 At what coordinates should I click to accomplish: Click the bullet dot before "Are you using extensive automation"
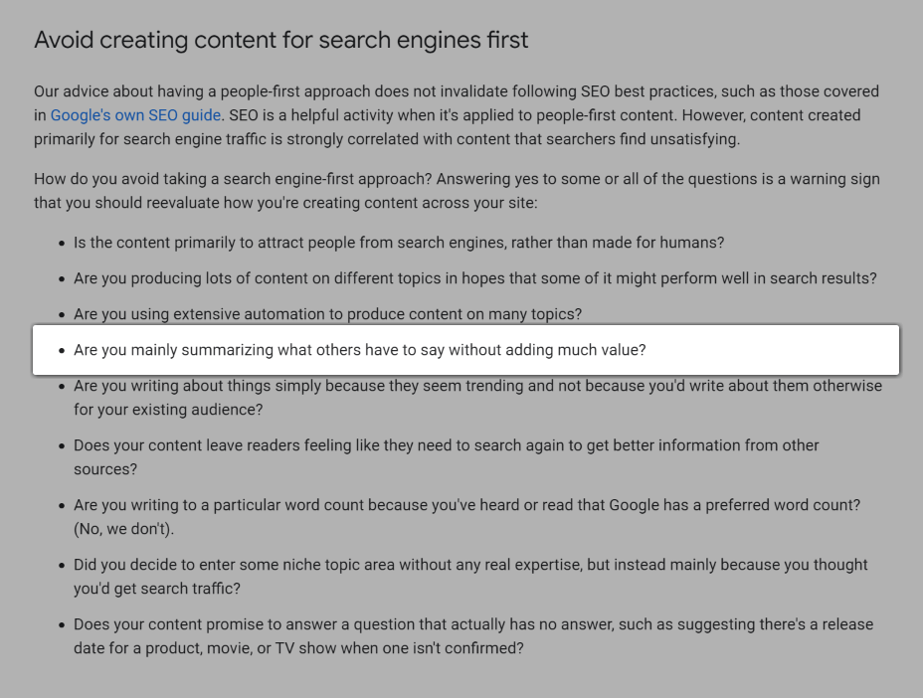click(x=62, y=315)
